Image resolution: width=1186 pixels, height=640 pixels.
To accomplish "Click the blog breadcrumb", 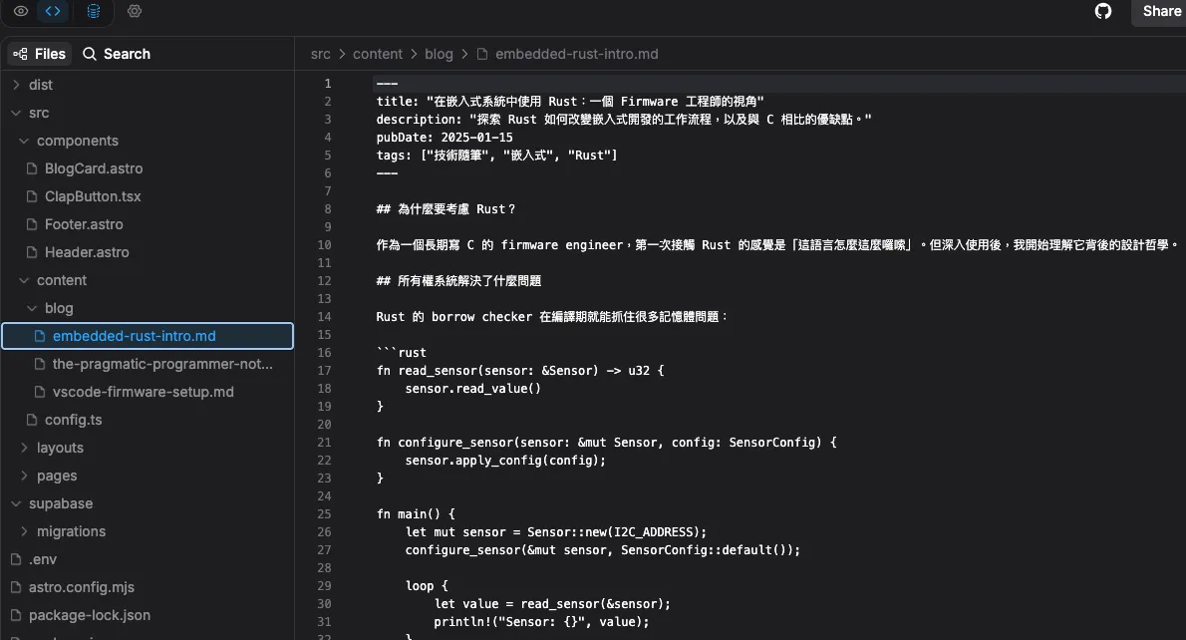I will tap(439, 55).
